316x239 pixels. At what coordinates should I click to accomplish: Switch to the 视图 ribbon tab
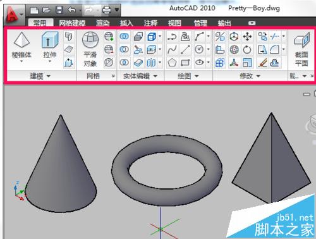tap(174, 23)
